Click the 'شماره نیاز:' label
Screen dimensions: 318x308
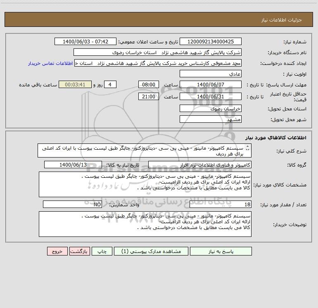[295, 42]
